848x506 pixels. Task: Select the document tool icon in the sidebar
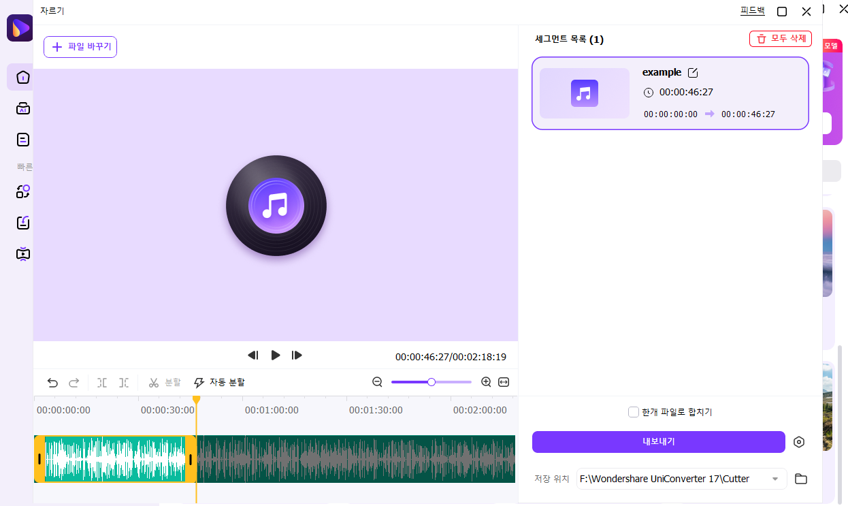coord(22,139)
